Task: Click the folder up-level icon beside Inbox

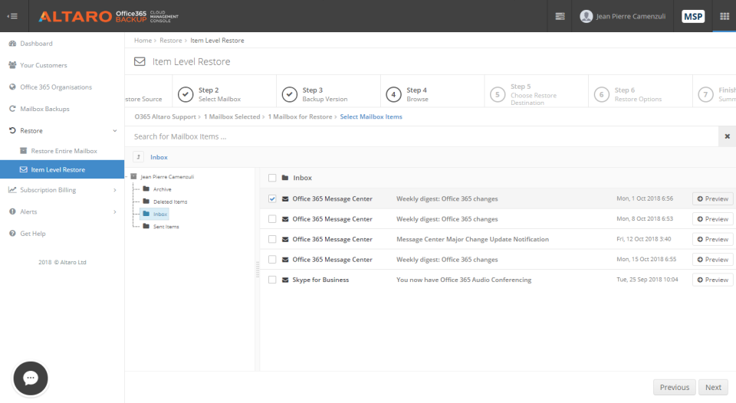Action: tap(139, 157)
